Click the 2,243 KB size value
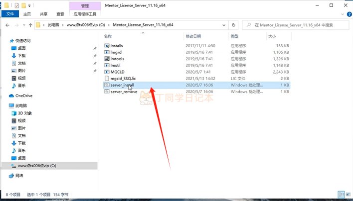This screenshot has height=201, width=353. coord(281,72)
